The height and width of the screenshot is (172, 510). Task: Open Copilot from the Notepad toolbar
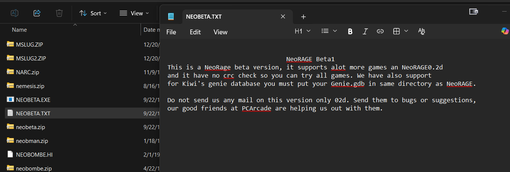click(x=505, y=31)
